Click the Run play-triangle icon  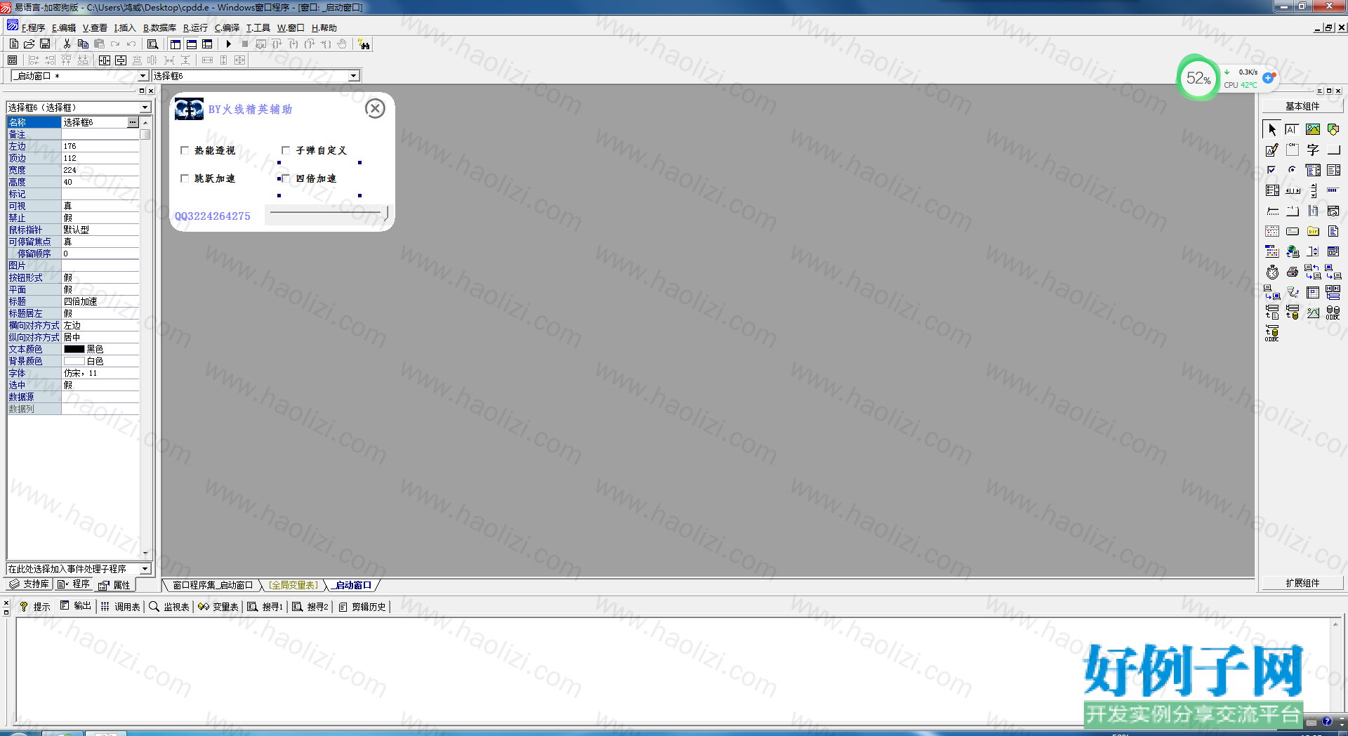[x=228, y=44]
